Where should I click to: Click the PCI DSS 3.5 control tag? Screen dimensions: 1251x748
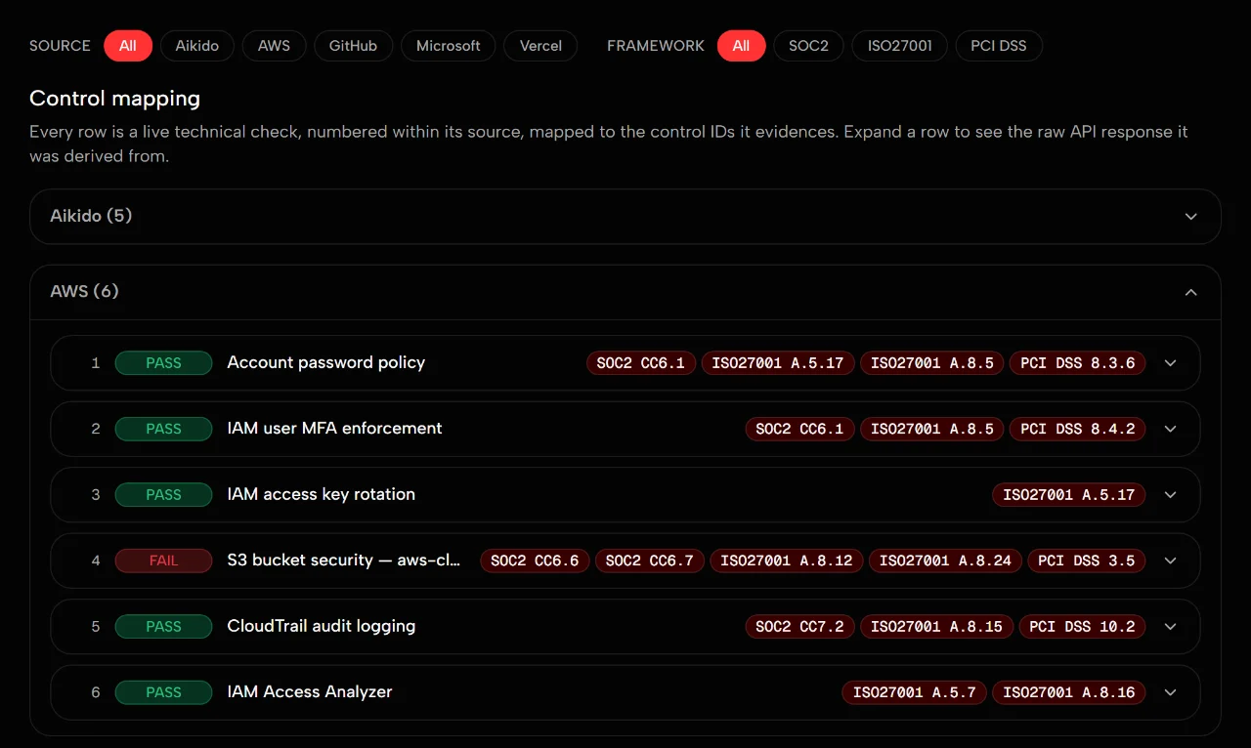(x=1086, y=561)
